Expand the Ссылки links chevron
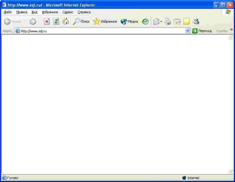The width and height of the screenshot is (235, 182). click(x=231, y=30)
